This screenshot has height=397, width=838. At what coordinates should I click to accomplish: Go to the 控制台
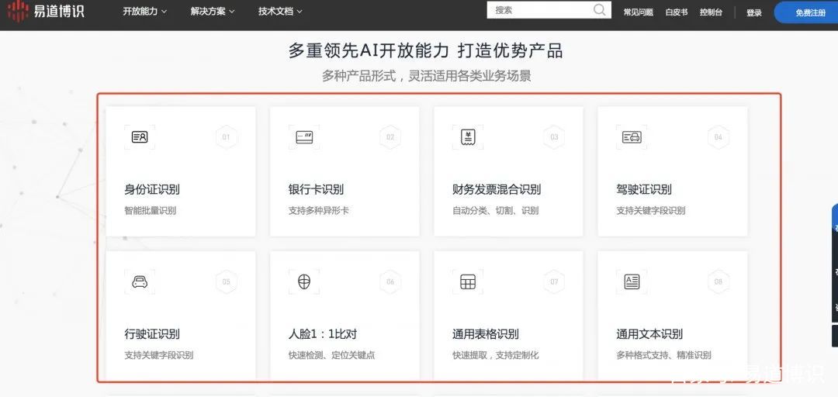[x=711, y=12]
